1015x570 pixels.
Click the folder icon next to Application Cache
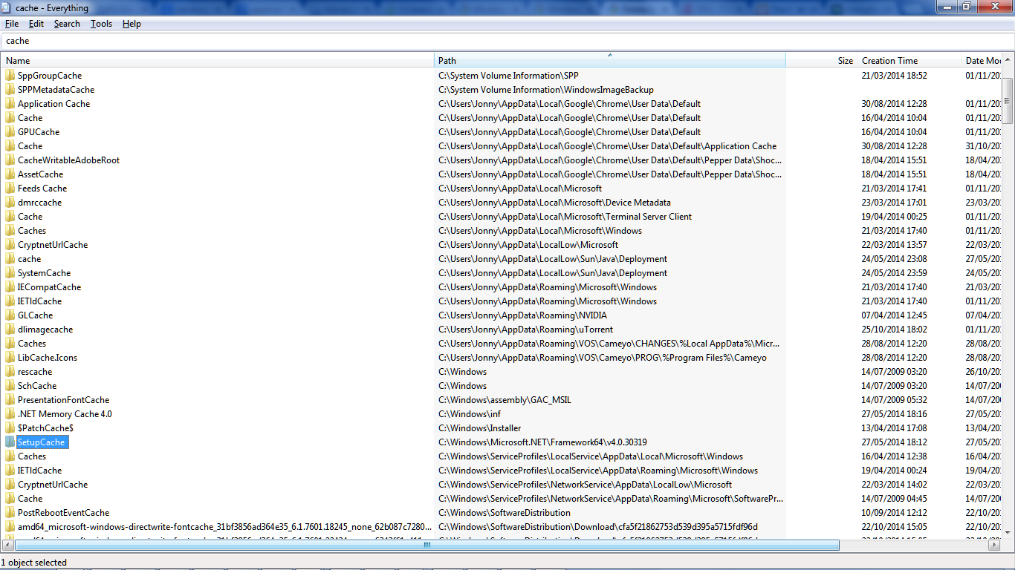coord(10,104)
